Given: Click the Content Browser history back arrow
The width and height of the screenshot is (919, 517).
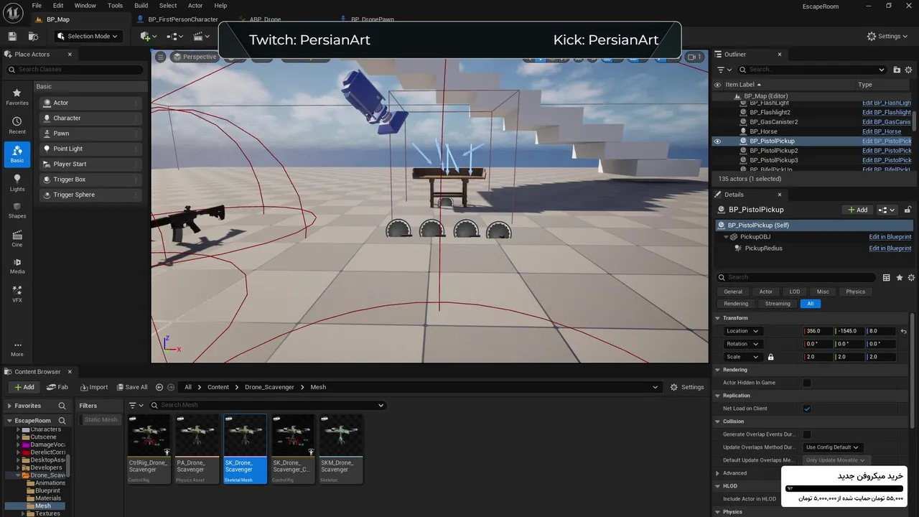Looking at the screenshot, I should point(159,387).
